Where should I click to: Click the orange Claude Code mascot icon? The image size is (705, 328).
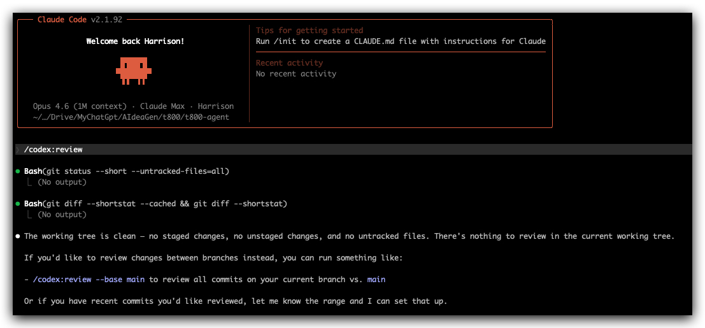point(134,71)
